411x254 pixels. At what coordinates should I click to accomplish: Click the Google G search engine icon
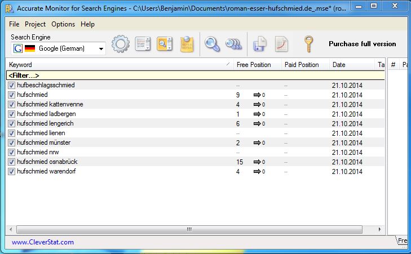[x=18, y=48]
